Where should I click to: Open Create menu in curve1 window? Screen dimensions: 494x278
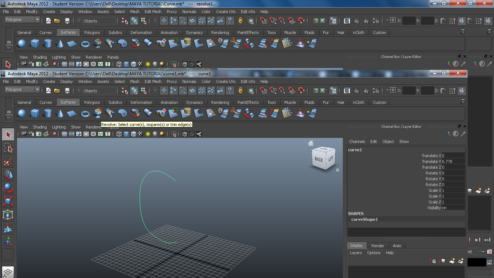(x=49, y=81)
